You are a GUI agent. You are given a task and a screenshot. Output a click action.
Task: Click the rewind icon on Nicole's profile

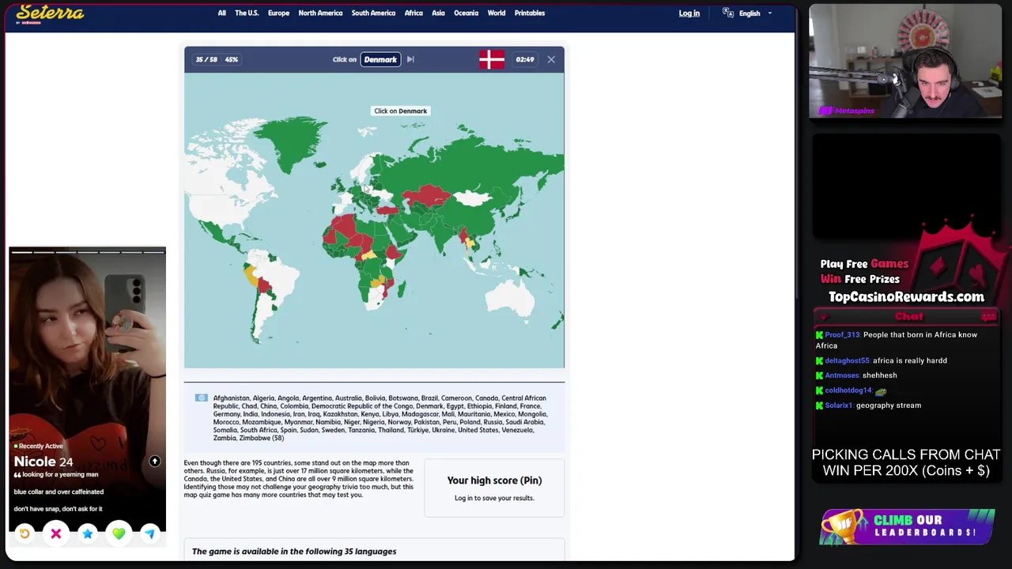25,534
